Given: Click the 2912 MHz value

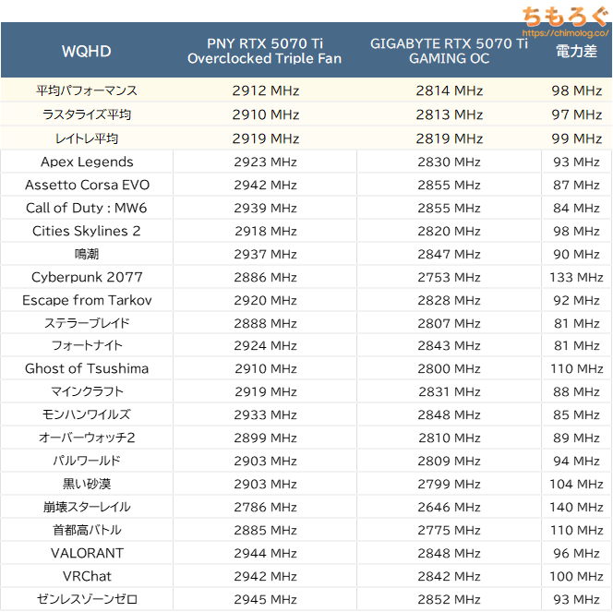Looking at the screenshot, I should 266,90.
